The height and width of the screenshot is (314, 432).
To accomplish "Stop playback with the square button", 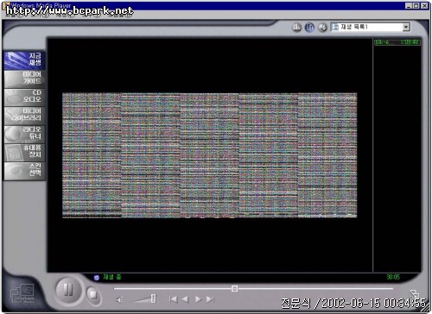I will click(x=93, y=295).
